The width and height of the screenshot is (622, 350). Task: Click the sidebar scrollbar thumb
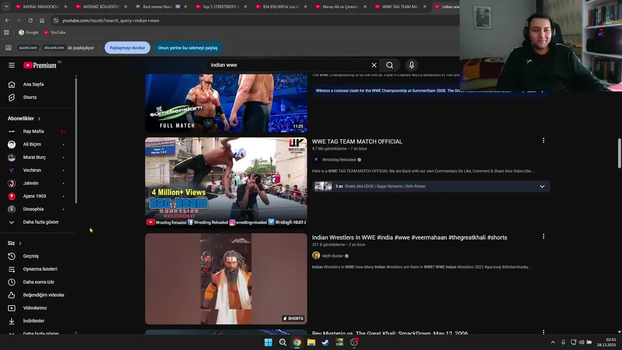point(76,140)
